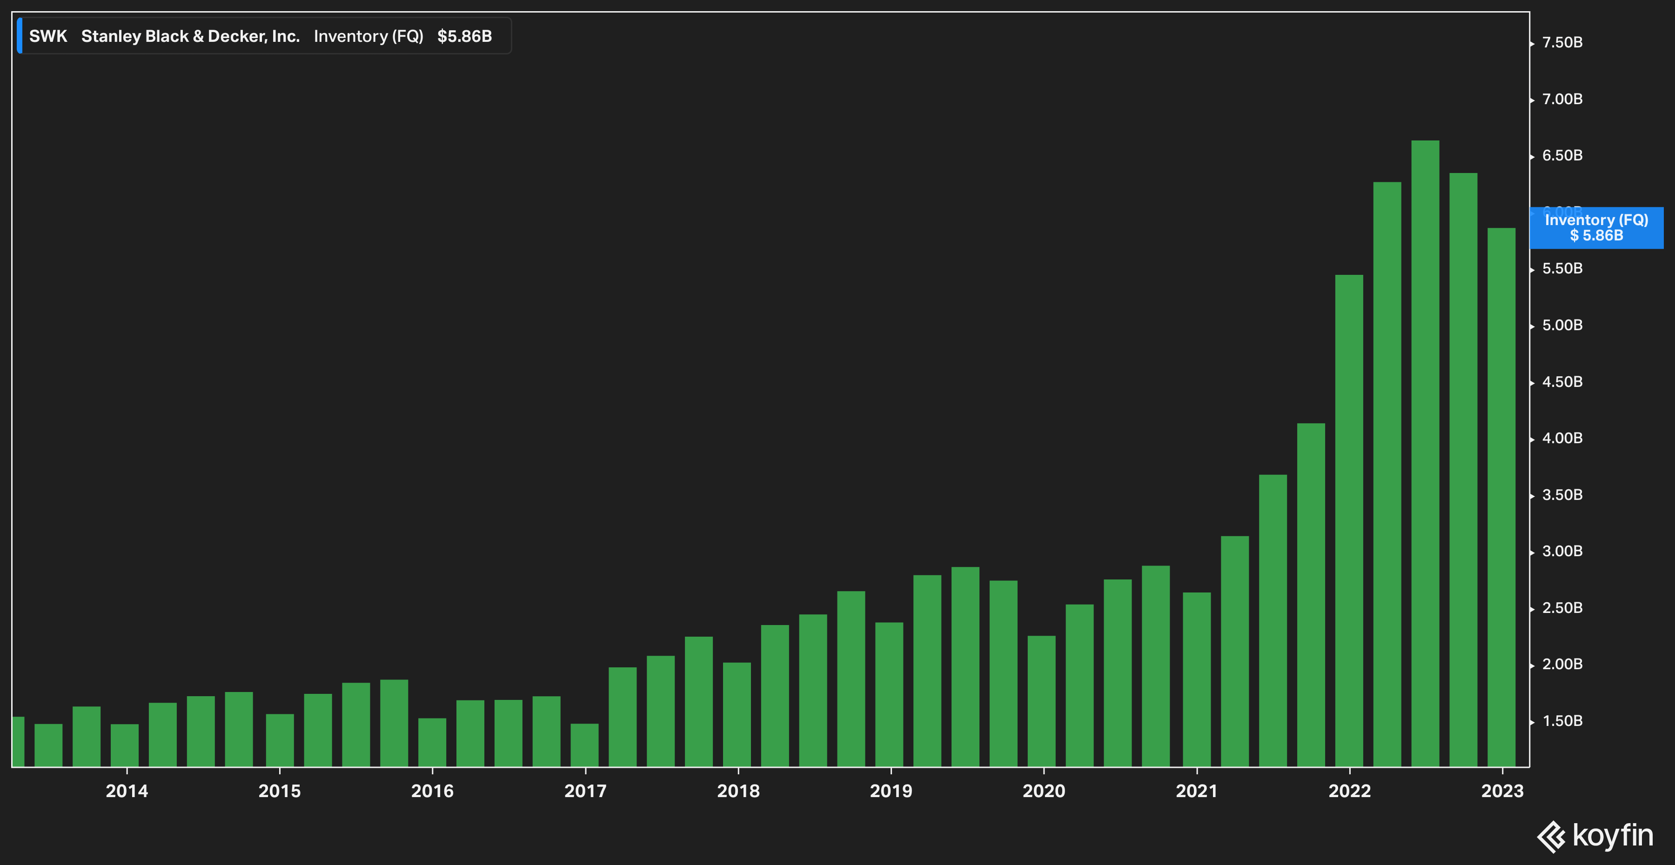Click the 1.50B y-axis label

click(1562, 721)
